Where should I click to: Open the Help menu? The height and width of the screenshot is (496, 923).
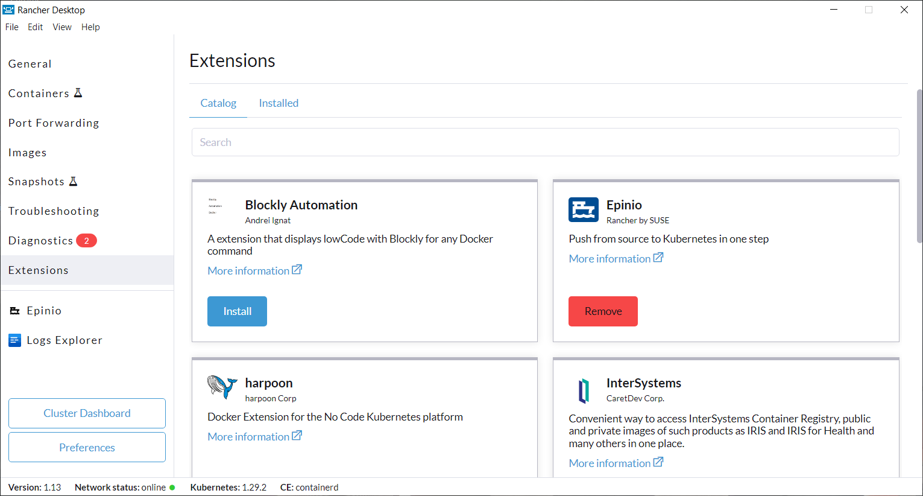click(x=90, y=27)
